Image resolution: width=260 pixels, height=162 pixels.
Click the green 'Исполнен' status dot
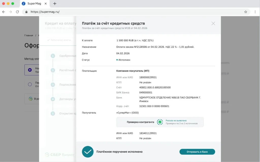coord(117,60)
